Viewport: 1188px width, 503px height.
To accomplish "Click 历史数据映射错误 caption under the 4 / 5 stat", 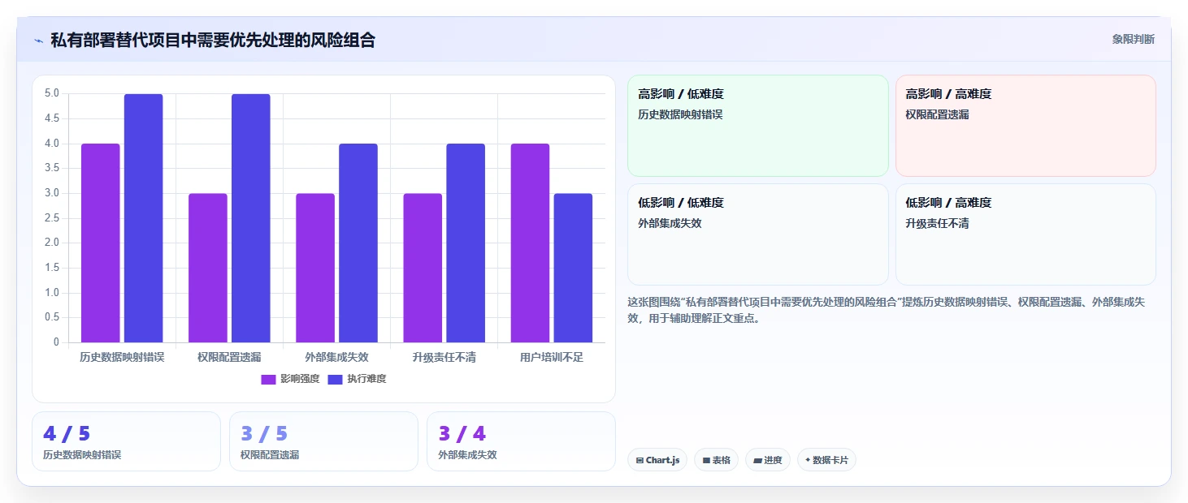I will point(82,455).
